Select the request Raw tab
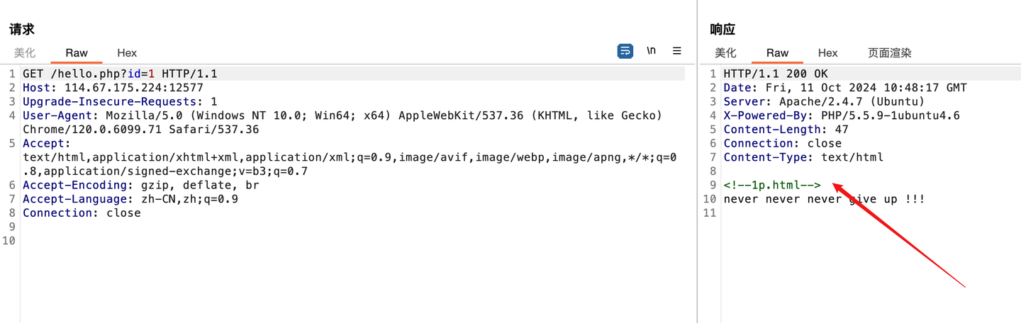 coord(77,53)
